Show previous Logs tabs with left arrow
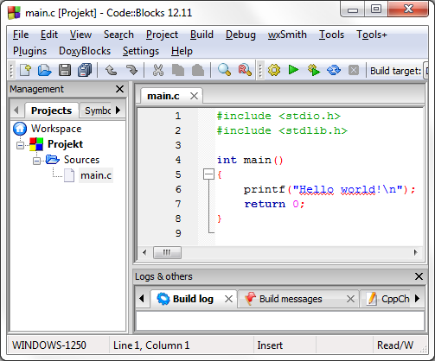The height and width of the screenshot is (361, 435). (x=141, y=298)
